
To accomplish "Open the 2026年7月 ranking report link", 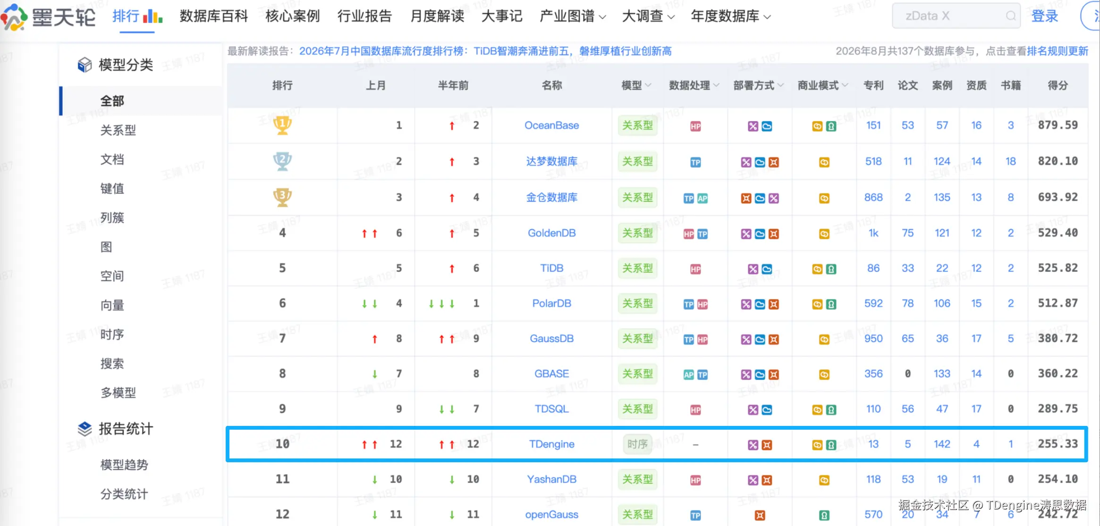I will [485, 51].
